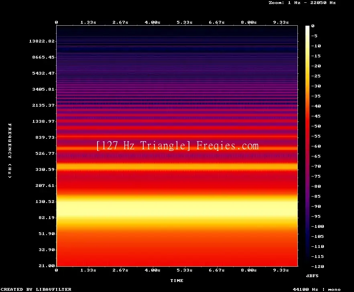The height and width of the screenshot is (292, 354).
Task: Click the -100 value on dBFS scale
Action: [x=317, y=226]
